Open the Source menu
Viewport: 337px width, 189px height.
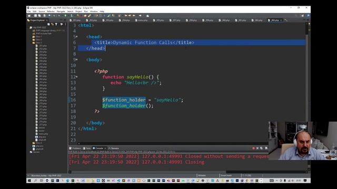(x=42, y=12)
